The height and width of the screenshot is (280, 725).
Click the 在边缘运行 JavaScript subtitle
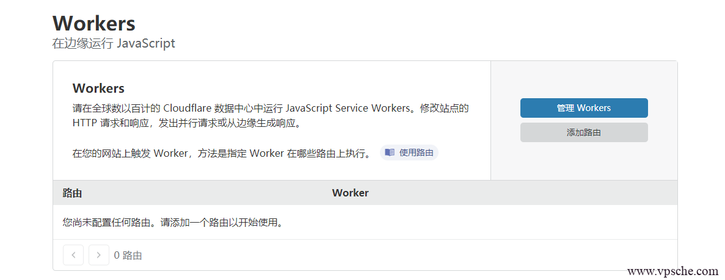point(114,43)
